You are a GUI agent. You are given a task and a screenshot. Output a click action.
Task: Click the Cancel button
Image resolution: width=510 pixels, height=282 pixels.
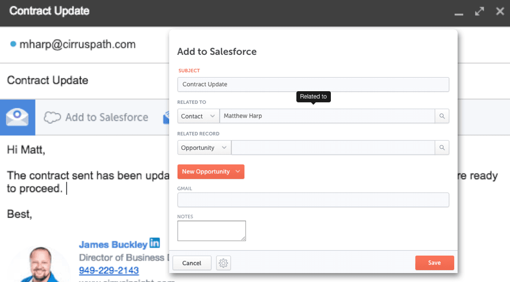[x=192, y=263]
